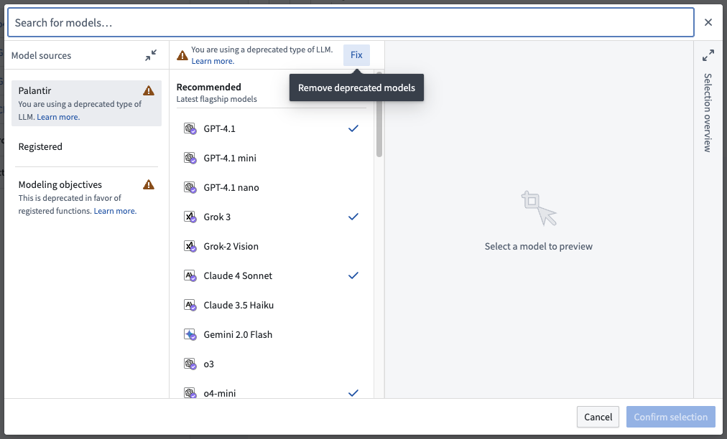Click the Claude 4 Sonnet model icon
The image size is (727, 439).
(190, 276)
